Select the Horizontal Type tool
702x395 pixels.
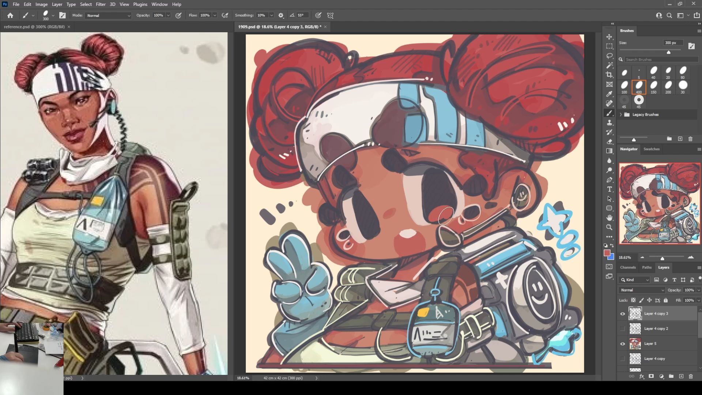pos(609,189)
